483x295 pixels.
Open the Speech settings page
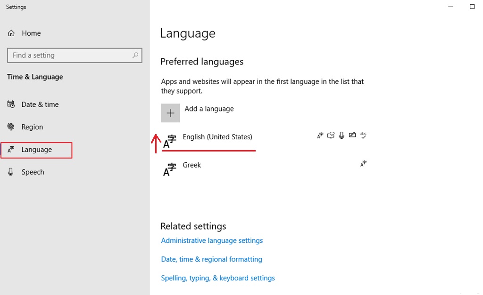pyautogui.click(x=33, y=172)
